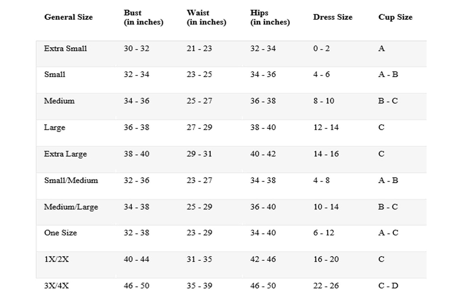
Task: Select waist value 29 - 31
Action: [199, 154]
